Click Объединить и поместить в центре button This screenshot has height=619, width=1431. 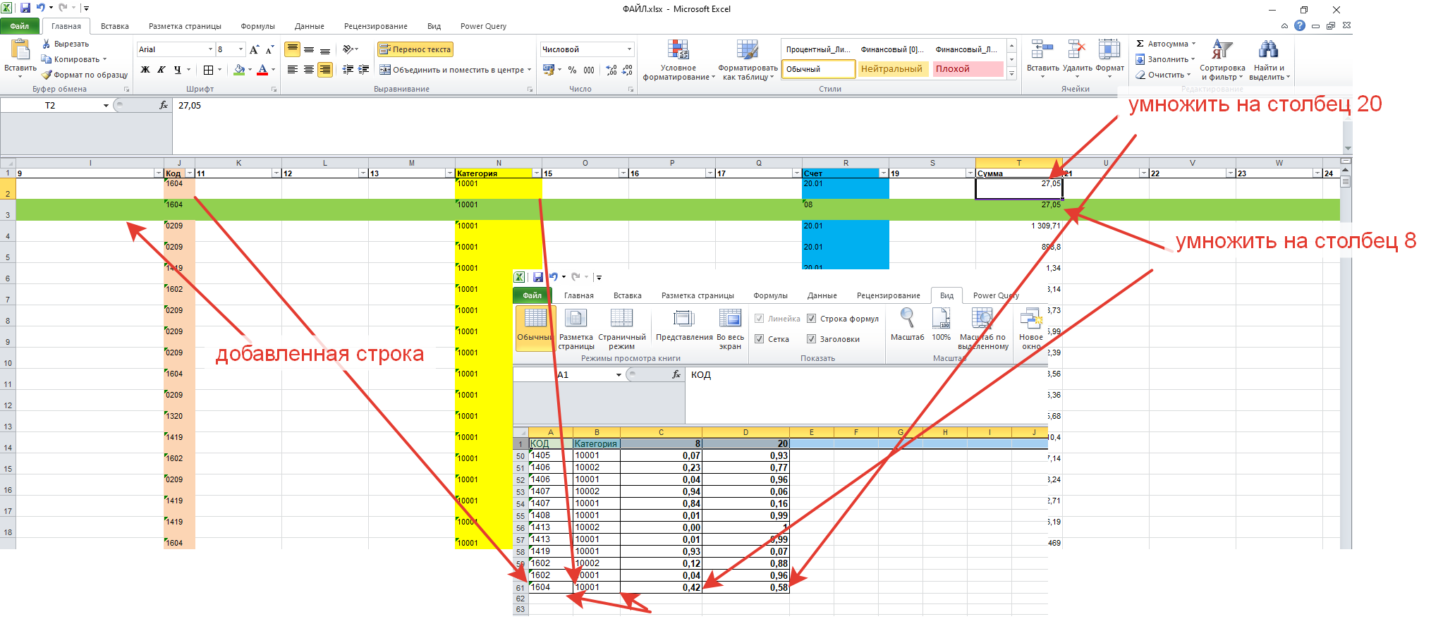click(x=451, y=70)
